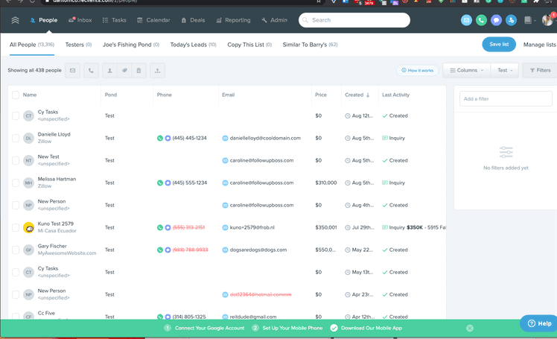Click email icon next to dogsaredogs@dogs.com
Image resolution: width=557 pixels, height=339 pixels.
[x=225, y=250]
